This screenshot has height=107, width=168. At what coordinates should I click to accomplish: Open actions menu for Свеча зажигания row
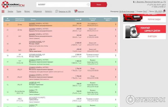click(x=116, y=50)
